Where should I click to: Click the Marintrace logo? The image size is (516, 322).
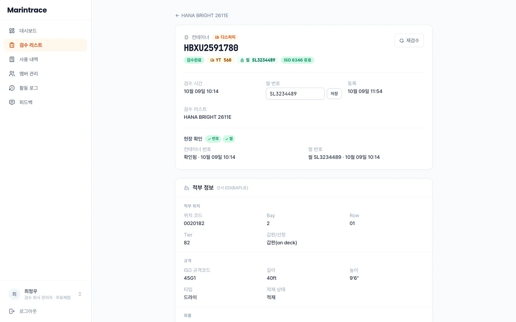(x=27, y=10)
